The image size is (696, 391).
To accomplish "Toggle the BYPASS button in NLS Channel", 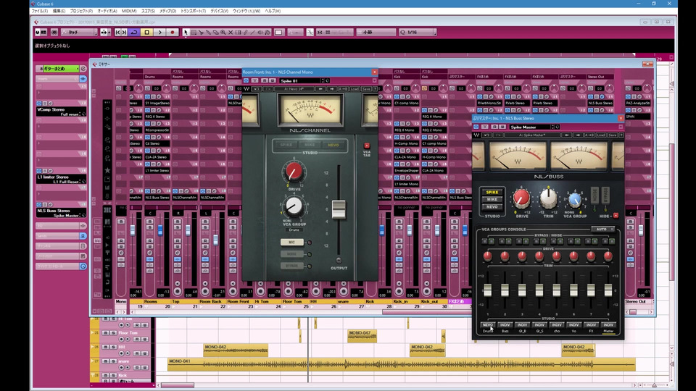I will coord(291,266).
